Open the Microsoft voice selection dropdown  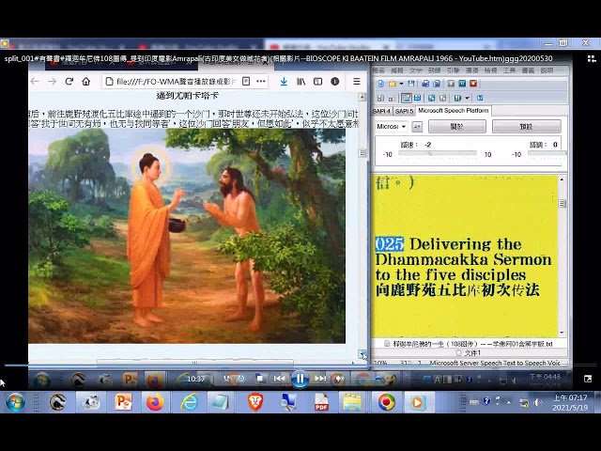392,126
